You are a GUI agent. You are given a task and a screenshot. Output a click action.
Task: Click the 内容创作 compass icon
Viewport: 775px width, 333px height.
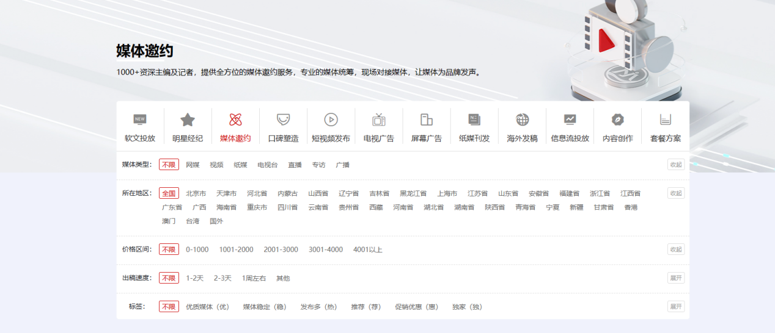pos(617,120)
